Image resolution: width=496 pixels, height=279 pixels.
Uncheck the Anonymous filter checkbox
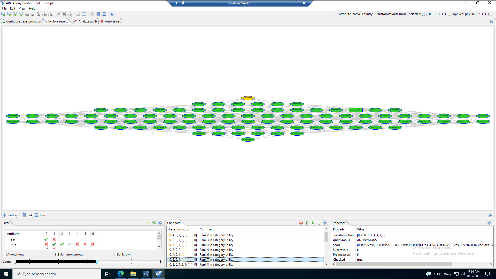point(5,254)
